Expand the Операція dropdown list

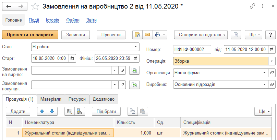[272, 61]
